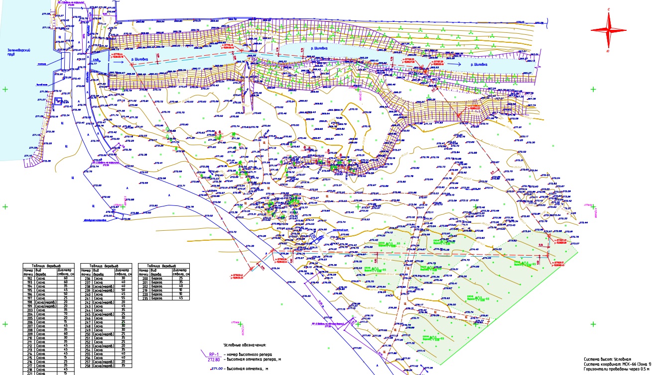Click the red north arrow compass rose

pos(609,30)
